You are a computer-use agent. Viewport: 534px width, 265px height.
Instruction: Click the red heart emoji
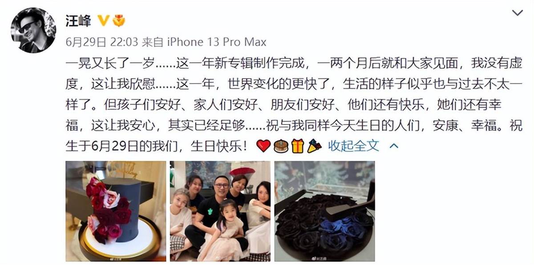[x=263, y=146]
